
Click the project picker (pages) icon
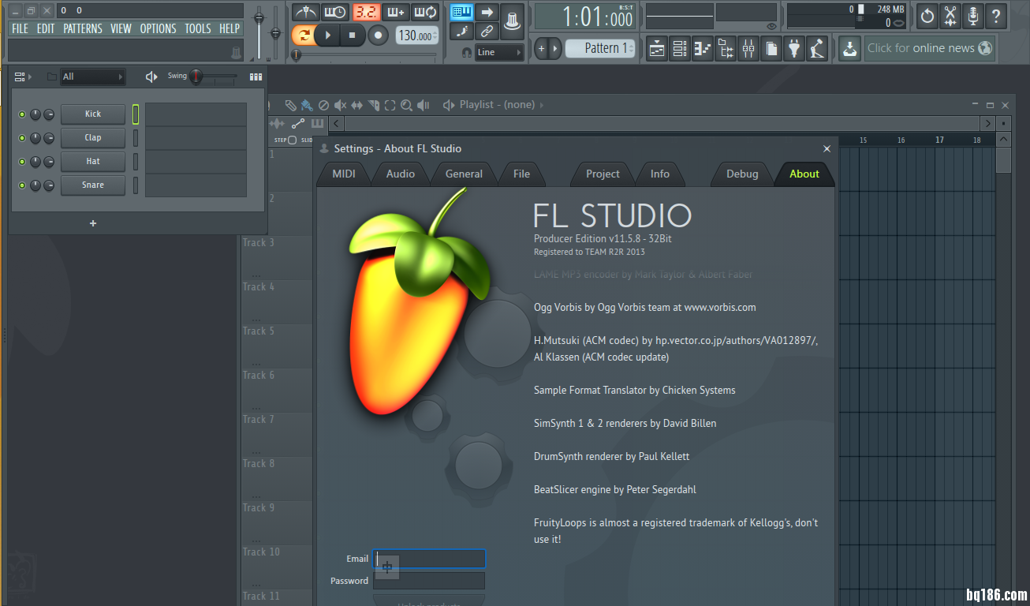click(x=771, y=49)
